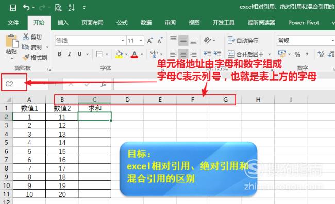
Task: Open the Undo history dropdown arrow
Action: 33,8
